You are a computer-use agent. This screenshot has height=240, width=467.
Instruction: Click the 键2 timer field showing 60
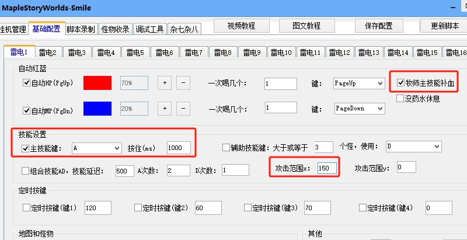click(x=208, y=208)
